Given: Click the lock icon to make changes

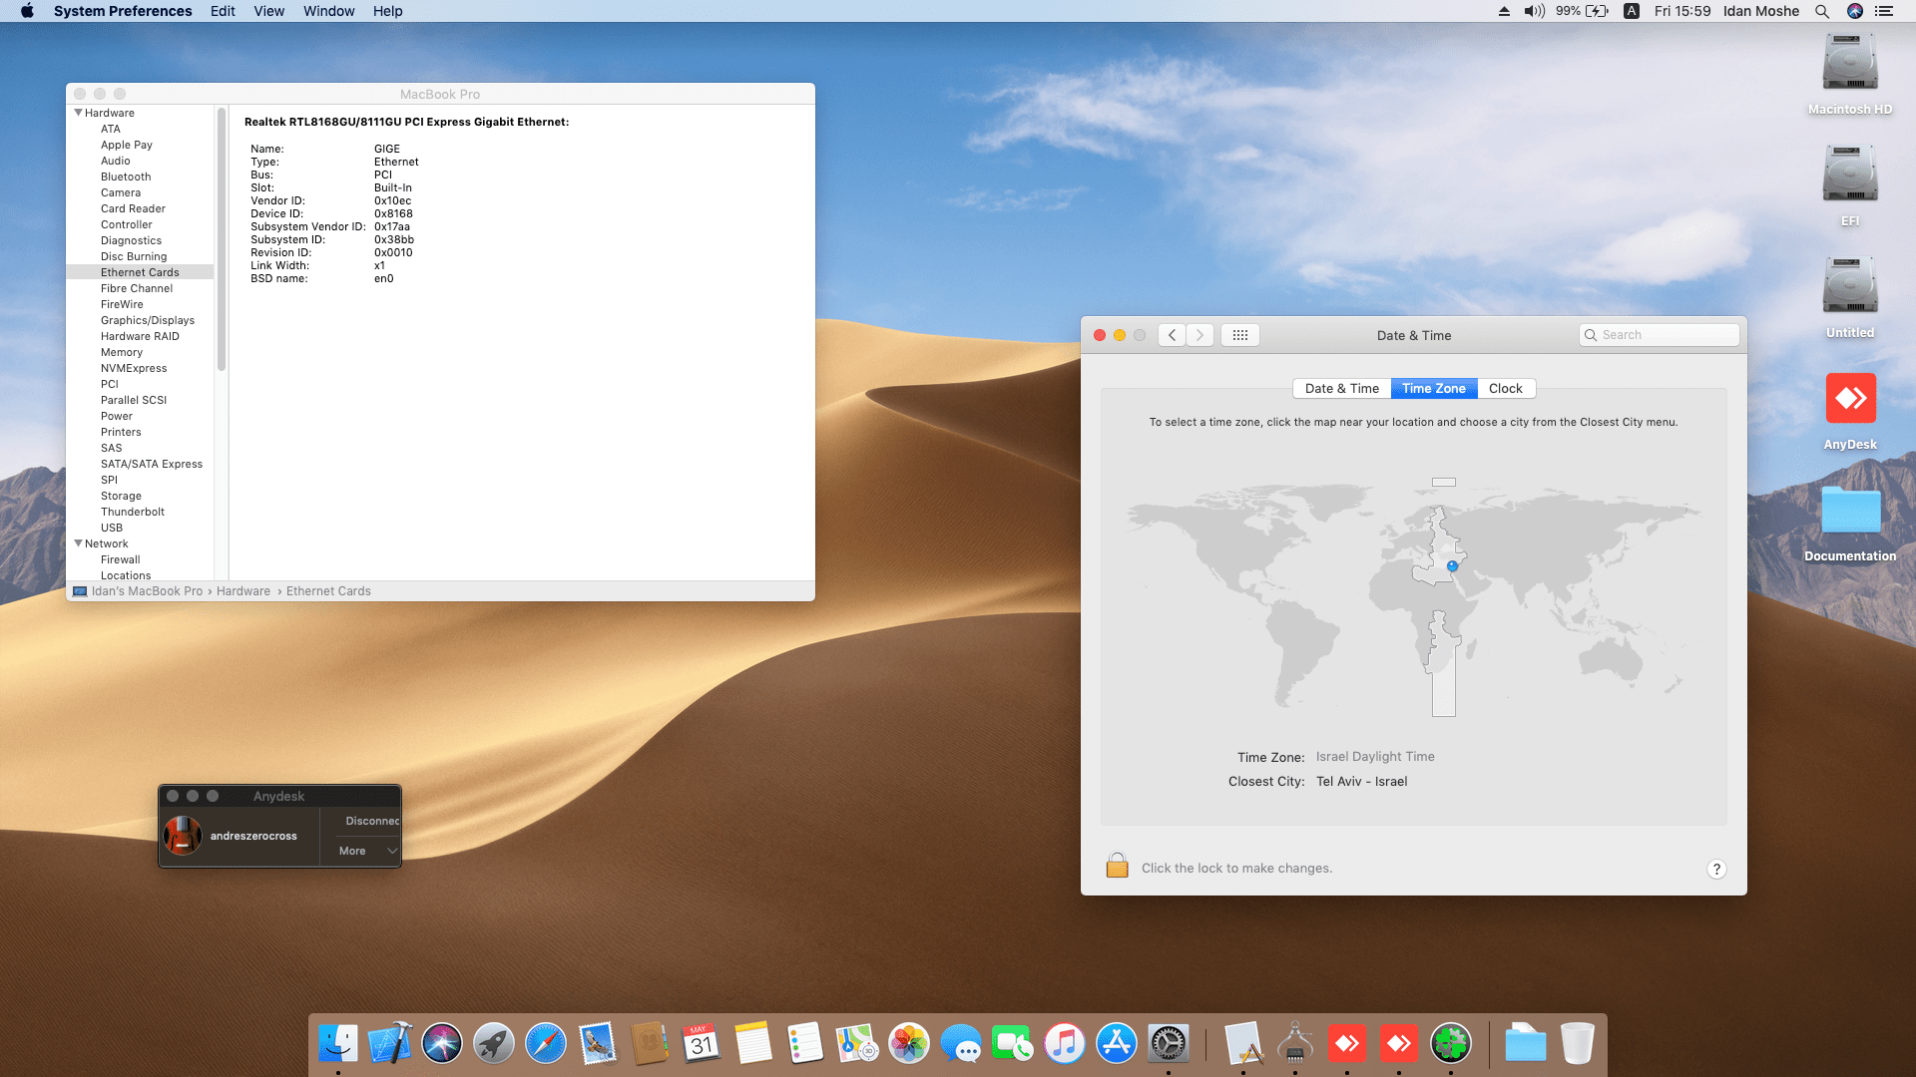Looking at the screenshot, I should 1117,867.
